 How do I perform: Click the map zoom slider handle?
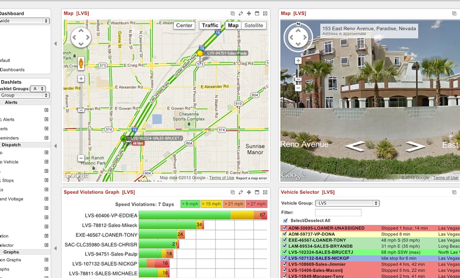click(81, 109)
